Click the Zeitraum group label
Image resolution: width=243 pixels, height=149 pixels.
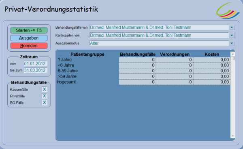(x=29, y=57)
